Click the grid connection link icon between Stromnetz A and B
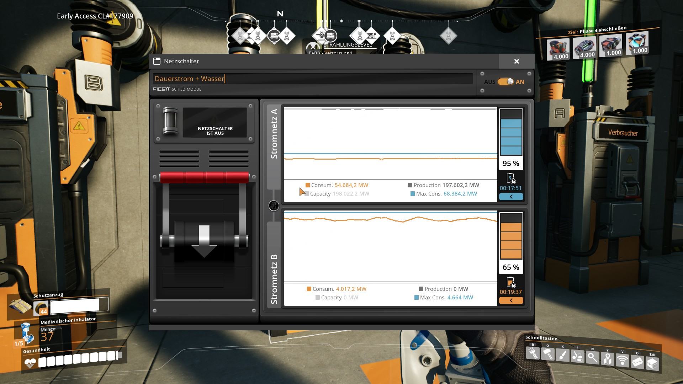Viewport: 683px width, 384px height. tap(274, 206)
